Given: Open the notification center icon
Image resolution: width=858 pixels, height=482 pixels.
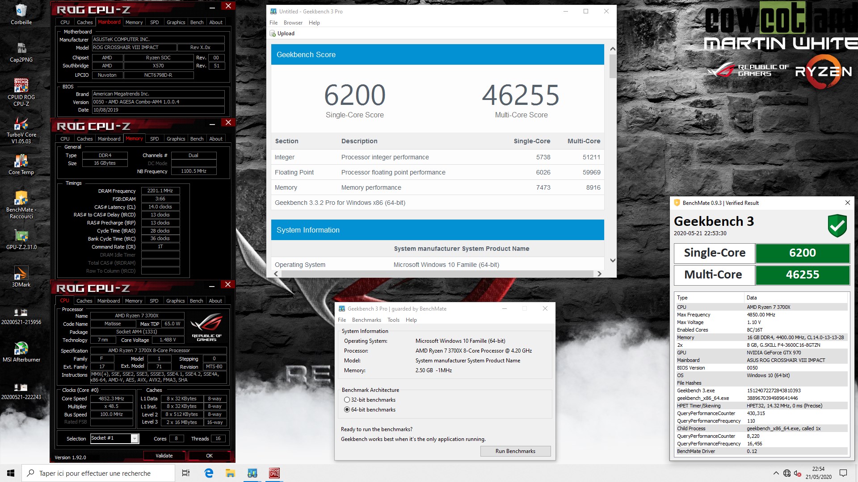Looking at the screenshot, I should tap(843, 473).
